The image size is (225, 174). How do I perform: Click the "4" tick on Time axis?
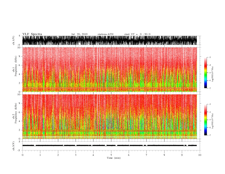coord(93,155)
